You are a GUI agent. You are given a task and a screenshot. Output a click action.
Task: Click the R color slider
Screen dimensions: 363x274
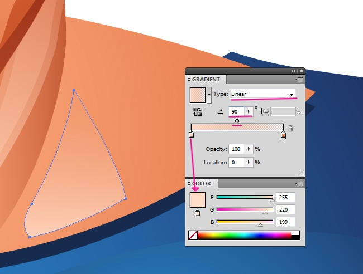pyautogui.click(x=245, y=197)
